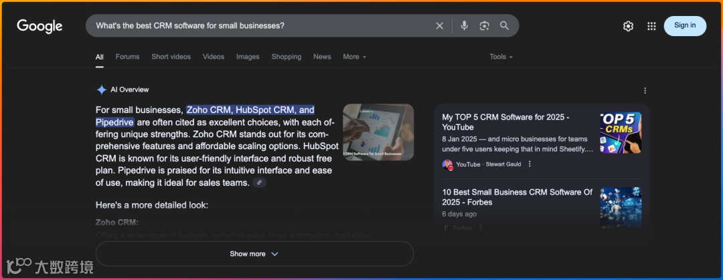Click Sign in button

click(685, 26)
